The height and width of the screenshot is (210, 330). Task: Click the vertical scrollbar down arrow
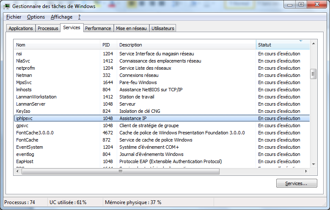click(x=313, y=164)
